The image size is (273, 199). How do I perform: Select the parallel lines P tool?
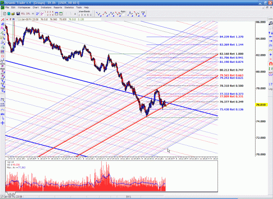(3, 24)
